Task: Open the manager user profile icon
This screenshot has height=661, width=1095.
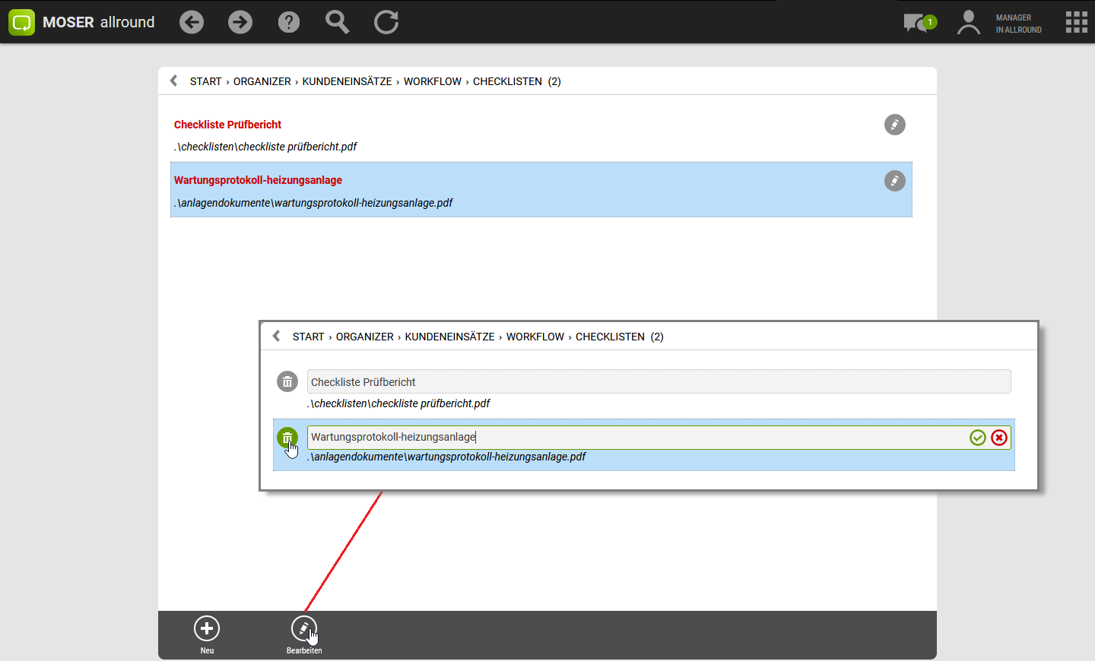Action: [x=968, y=22]
